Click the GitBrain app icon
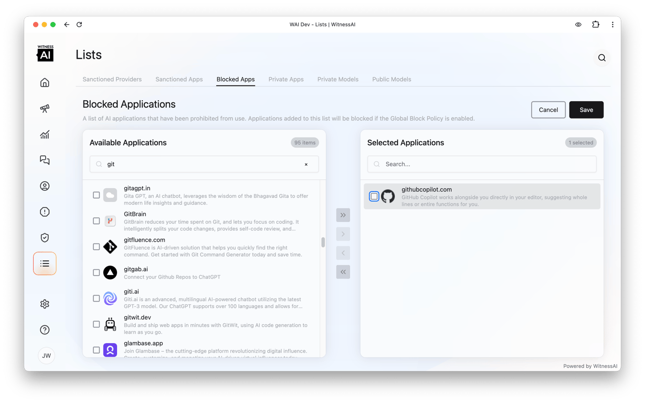Screen dimensions: 645x403 click(110, 221)
